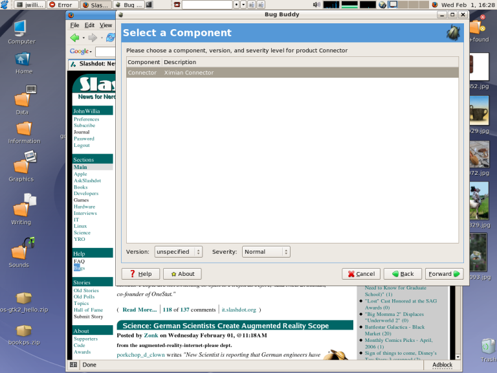The width and height of the screenshot is (497, 373).
Task: Switch to jwilli... terminal in taskbar
Action: click(30, 5)
